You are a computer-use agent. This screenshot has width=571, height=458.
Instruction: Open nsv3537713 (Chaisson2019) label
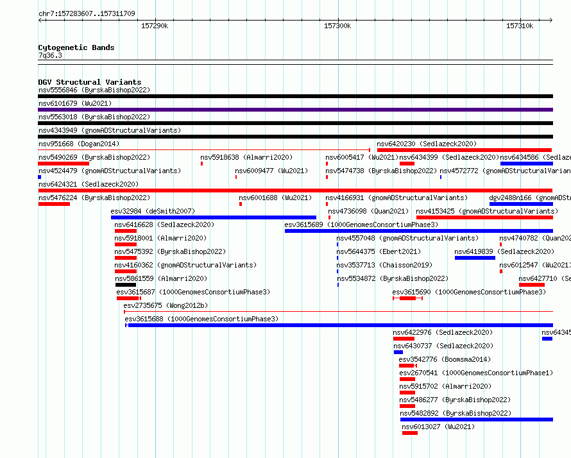pos(384,265)
